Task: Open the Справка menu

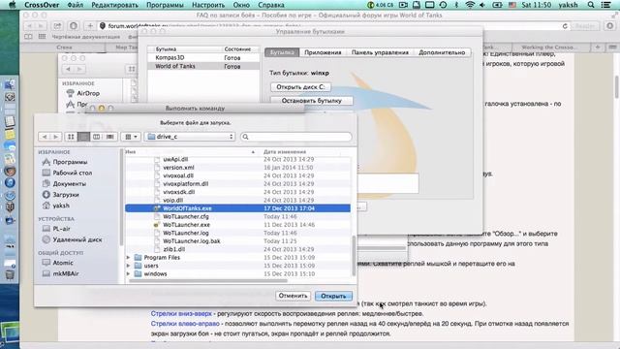Action: [271, 5]
